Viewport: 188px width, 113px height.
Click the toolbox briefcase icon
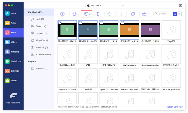coord(144,14)
